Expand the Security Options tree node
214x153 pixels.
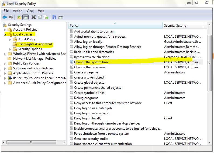(x=10, y=49)
